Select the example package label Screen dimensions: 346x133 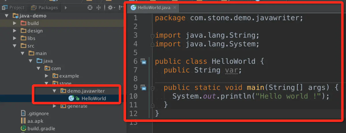tap(69, 76)
